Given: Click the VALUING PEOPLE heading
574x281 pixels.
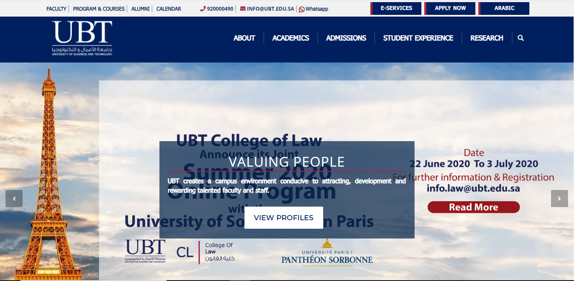Looking at the screenshot, I should (x=287, y=162).
